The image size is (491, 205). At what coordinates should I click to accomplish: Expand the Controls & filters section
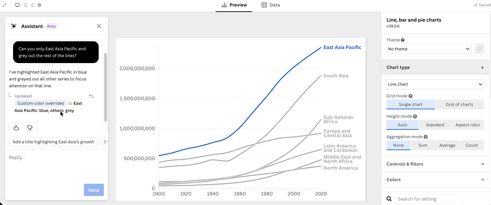click(x=435, y=164)
